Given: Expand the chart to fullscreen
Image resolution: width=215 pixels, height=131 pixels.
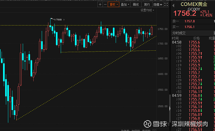Looking at the screenshot, I should pyautogui.click(x=166, y=5).
